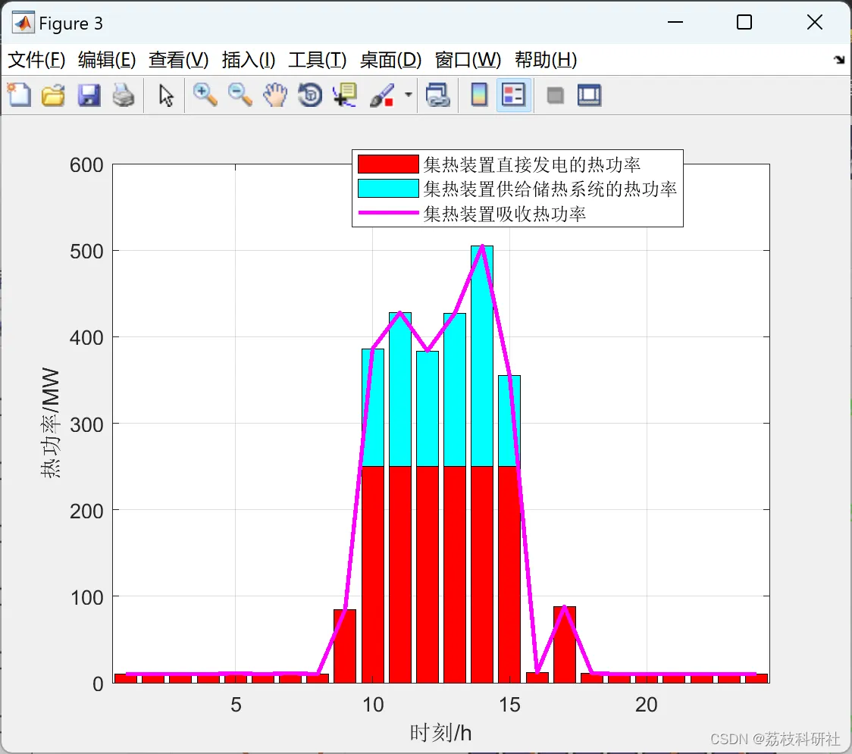The image size is (852, 754).
Task: Save the figure with the floppy disk icon
Action: [89, 95]
